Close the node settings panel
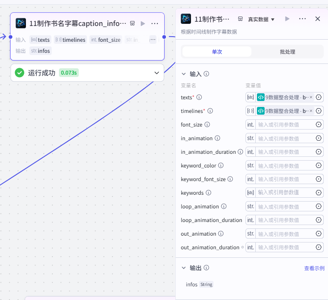 coord(317,19)
